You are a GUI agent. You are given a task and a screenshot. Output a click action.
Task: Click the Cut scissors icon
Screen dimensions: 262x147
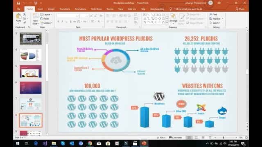(25, 15)
